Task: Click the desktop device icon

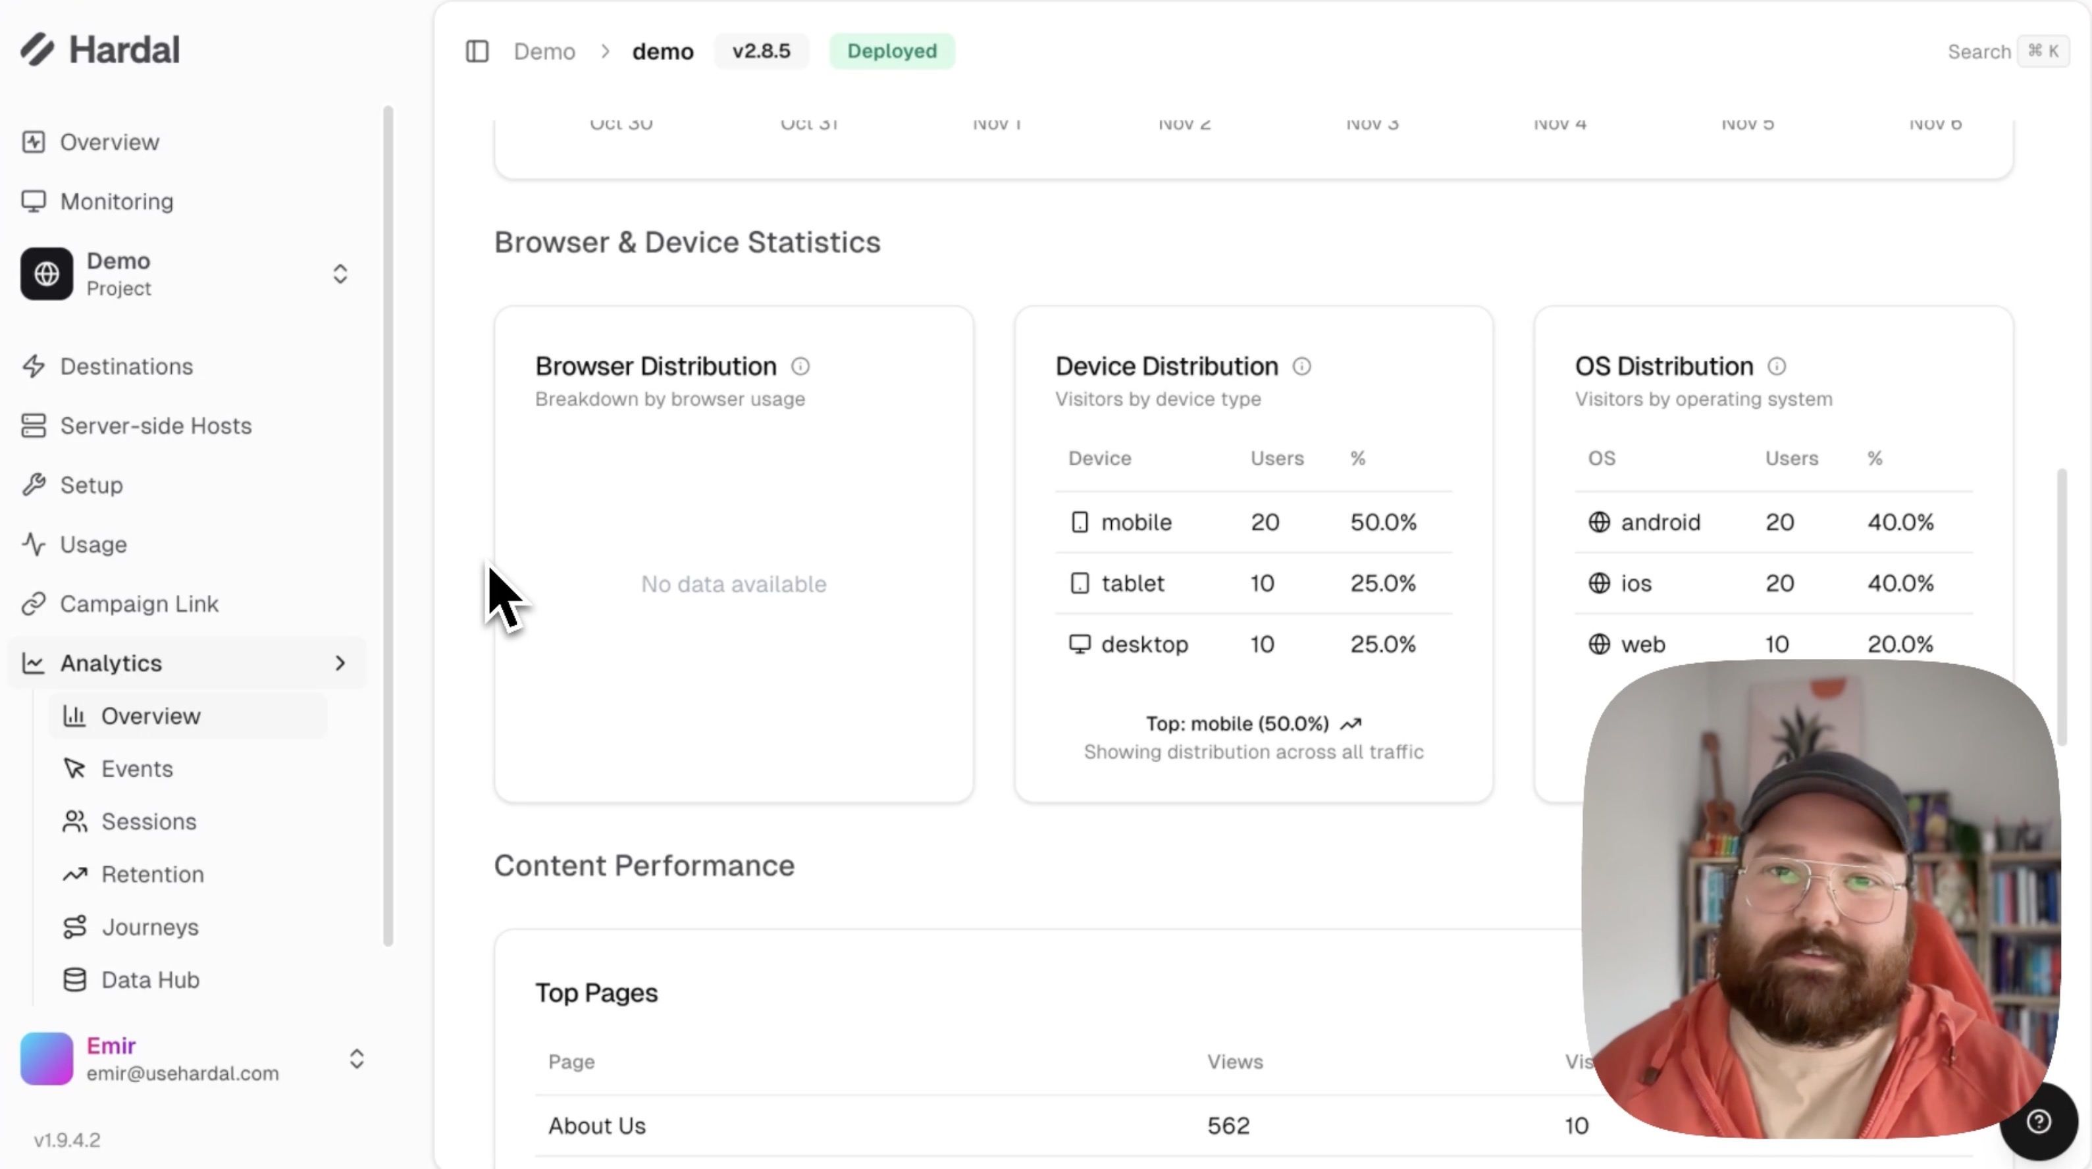Action: [x=1080, y=644]
